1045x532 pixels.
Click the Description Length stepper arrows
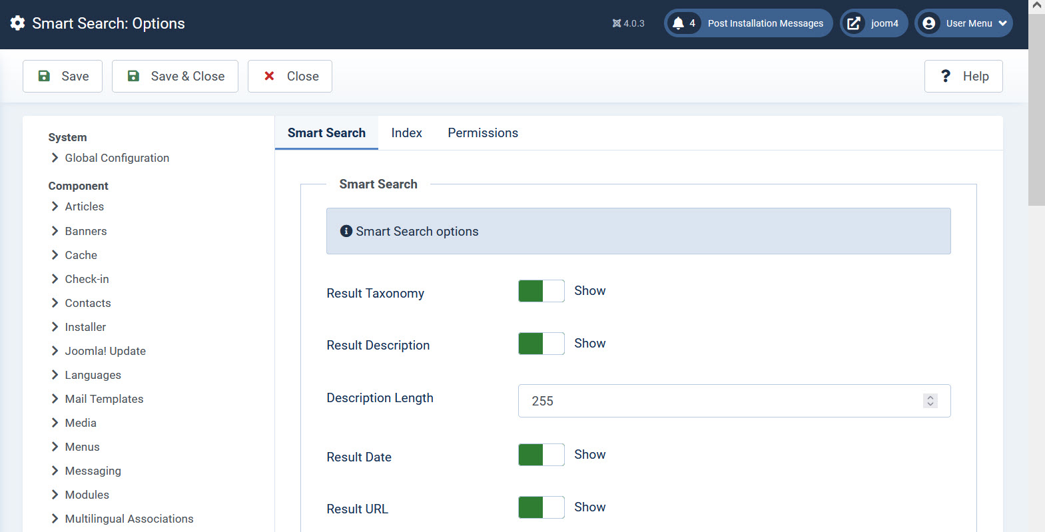pyautogui.click(x=930, y=401)
